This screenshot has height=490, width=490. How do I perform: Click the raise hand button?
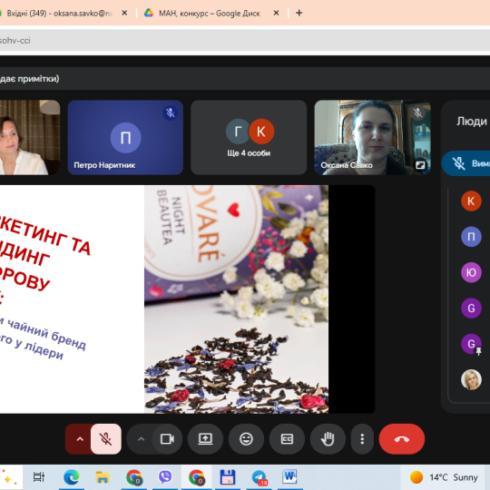(328, 439)
